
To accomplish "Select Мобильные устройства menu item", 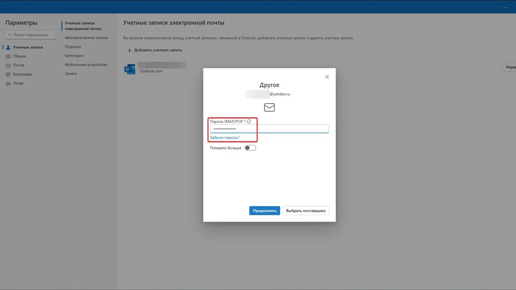I will tap(86, 64).
